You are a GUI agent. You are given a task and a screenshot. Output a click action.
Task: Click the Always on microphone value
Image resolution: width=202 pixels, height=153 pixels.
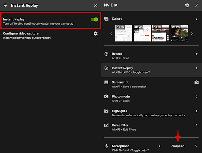pyautogui.click(x=178, y=146)
